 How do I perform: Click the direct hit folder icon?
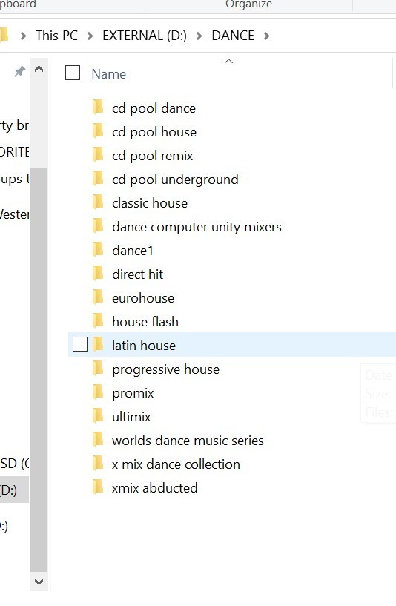[x=98, y=273]
